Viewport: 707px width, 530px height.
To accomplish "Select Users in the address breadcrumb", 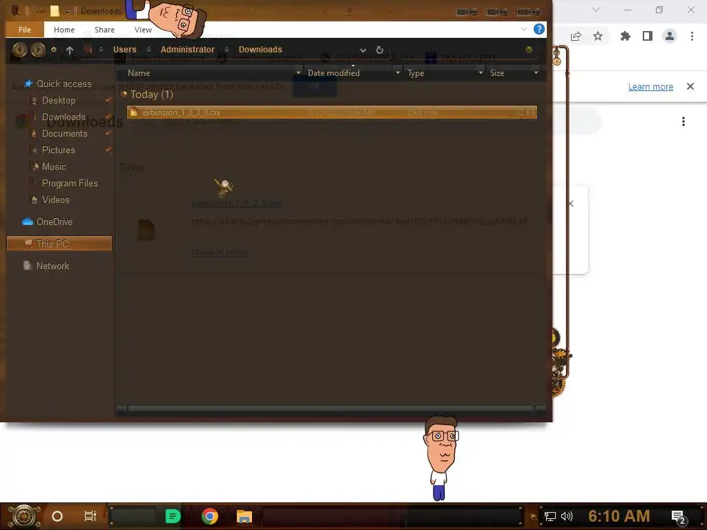I will (x=124, y=50).
